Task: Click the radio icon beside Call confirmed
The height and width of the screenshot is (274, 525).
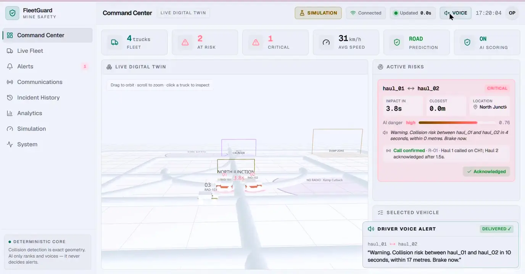Action: tap(388, 151)
